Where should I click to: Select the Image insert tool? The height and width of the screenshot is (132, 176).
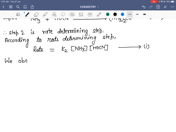click(x=81, y=15)
